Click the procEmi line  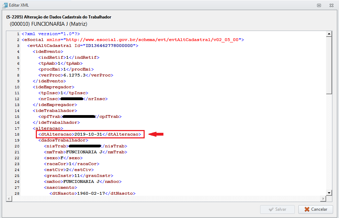tap(66, 69)
